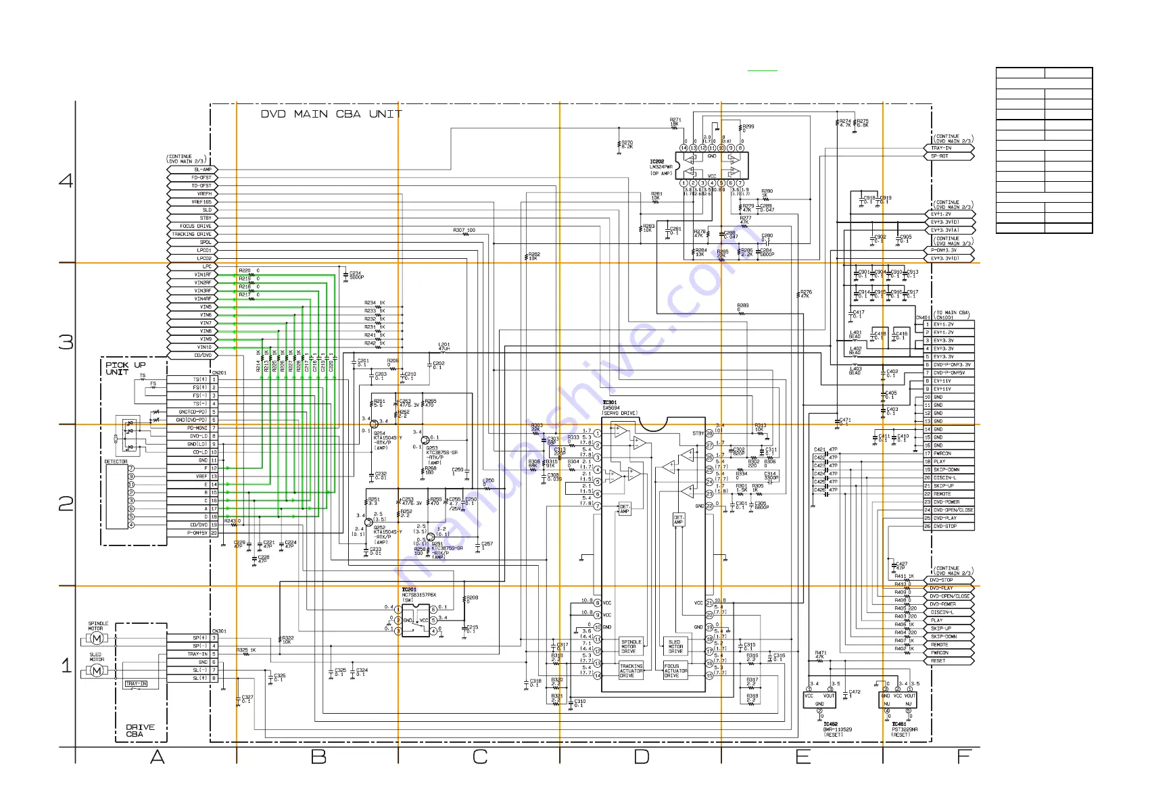
Task: Select capacitor C234 5600P label
Action: coord(356,275)
